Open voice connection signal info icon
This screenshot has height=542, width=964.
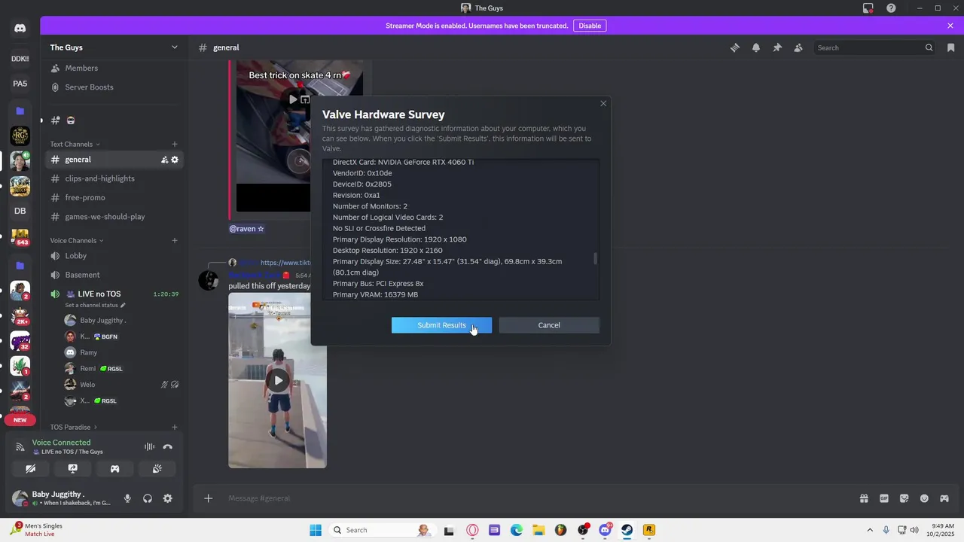point(20,447)
